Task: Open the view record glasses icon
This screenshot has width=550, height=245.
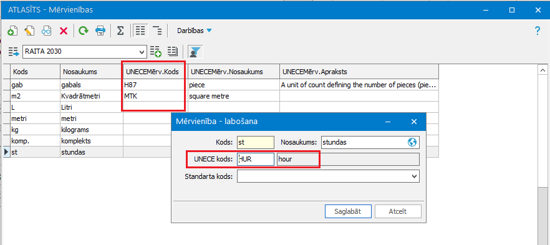Action: click(46, 31)
